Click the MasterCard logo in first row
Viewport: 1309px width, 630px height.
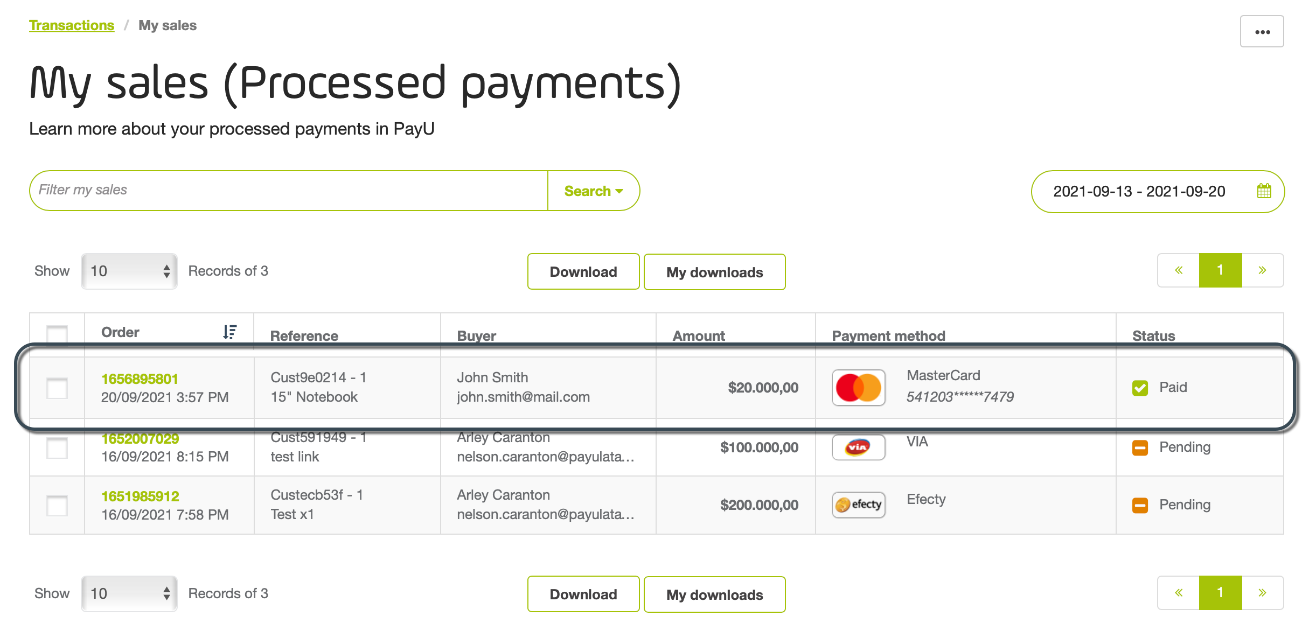tap(859, 388)
